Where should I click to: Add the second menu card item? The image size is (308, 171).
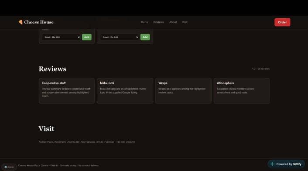(145, 37)
